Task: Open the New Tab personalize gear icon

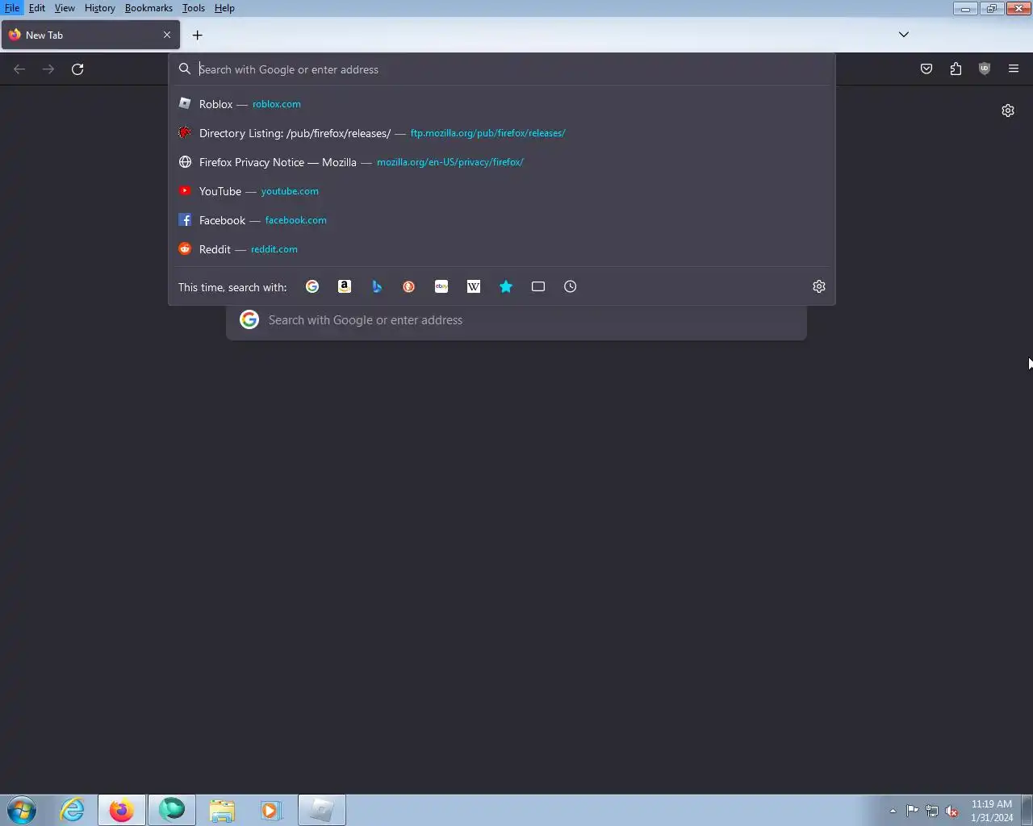Action: [1008, 111]
